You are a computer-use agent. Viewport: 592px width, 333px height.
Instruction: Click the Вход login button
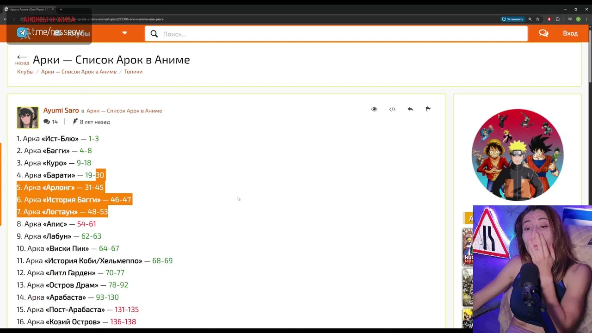pos(570,33)
